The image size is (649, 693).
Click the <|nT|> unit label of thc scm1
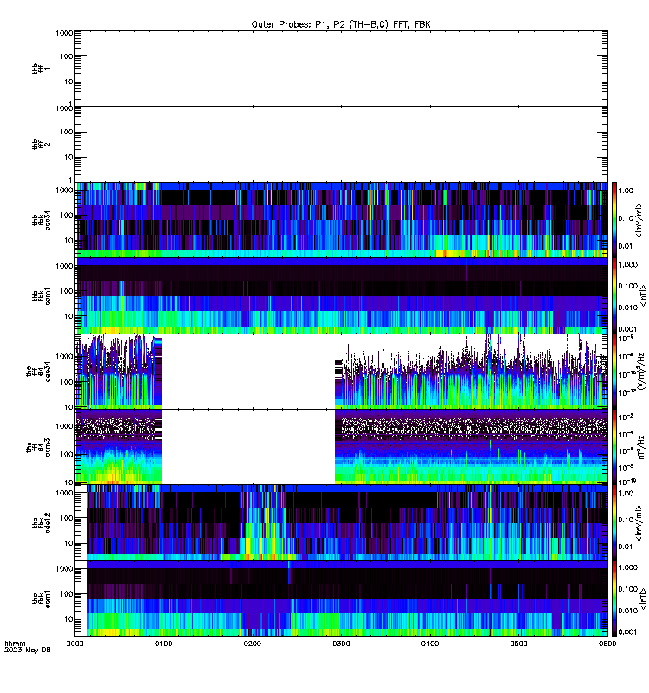click(x=643, y=599)
